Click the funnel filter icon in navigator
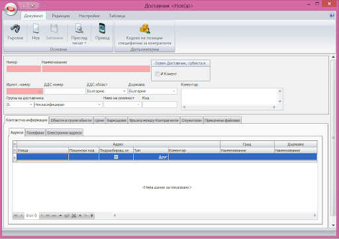 pyautogui.click(x=92, y=215)
